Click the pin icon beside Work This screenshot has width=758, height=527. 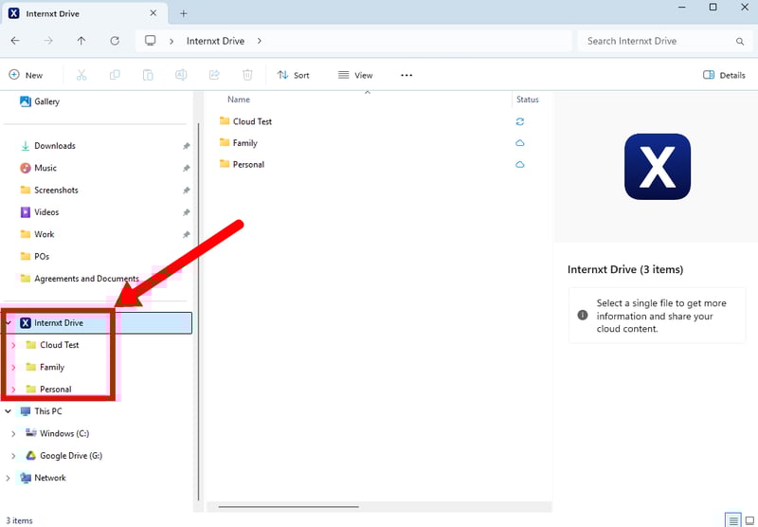186,235
